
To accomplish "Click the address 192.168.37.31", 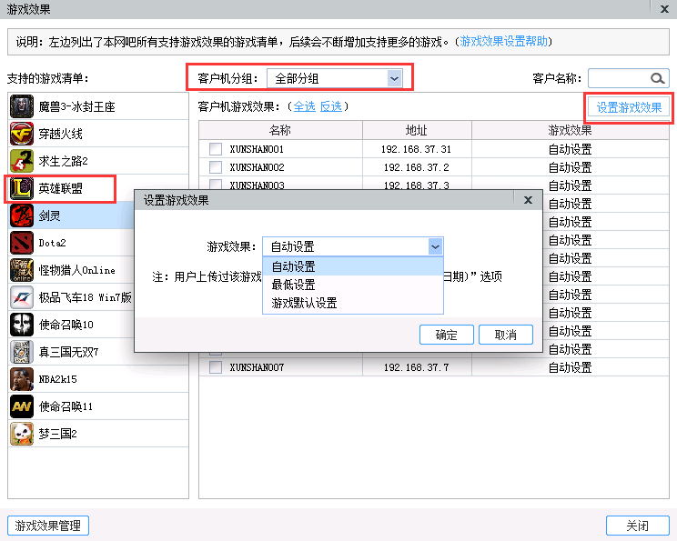I will [x=416, y=149].
